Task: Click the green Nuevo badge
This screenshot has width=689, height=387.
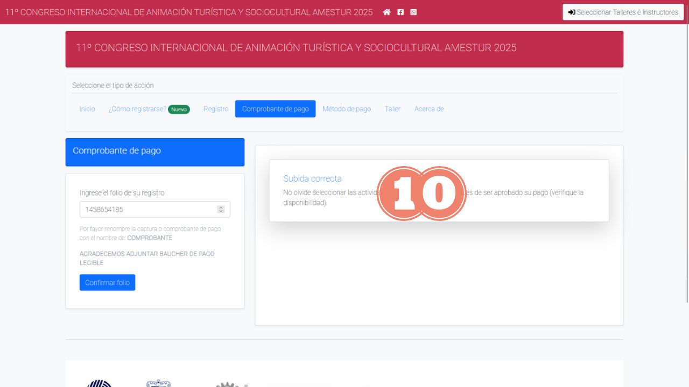Action: pos(179,109)
